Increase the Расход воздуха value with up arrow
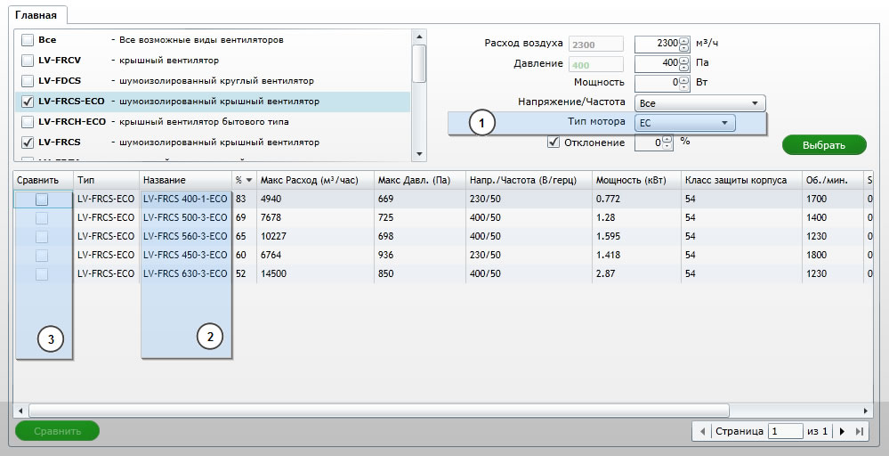The image size is (889, 456). pos(683,40)
